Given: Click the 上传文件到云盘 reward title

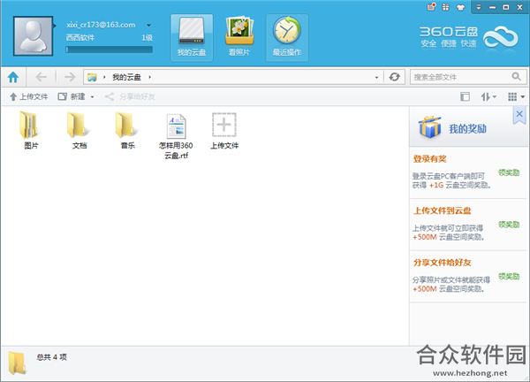Looking at the screenshot, I should click(x=443, y=210).
